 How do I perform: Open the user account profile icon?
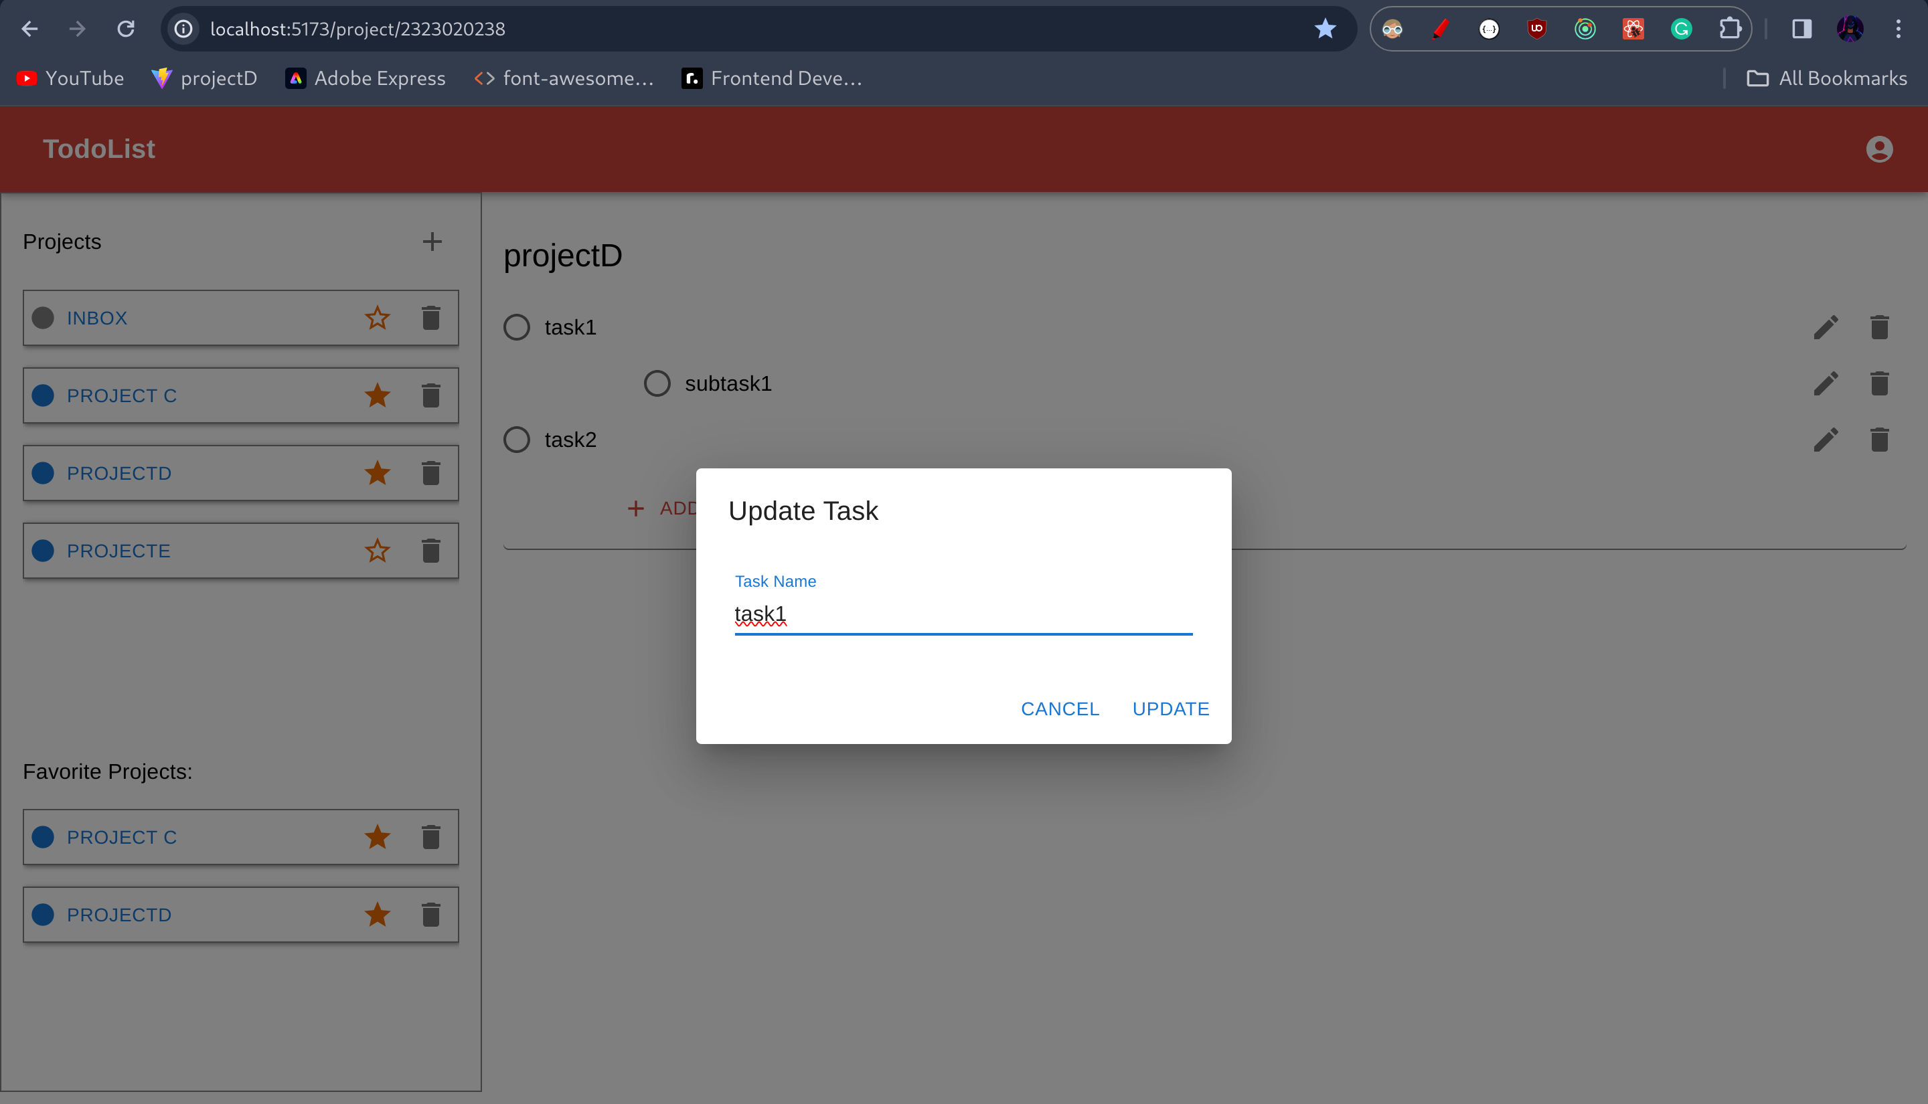point(1878,149)
